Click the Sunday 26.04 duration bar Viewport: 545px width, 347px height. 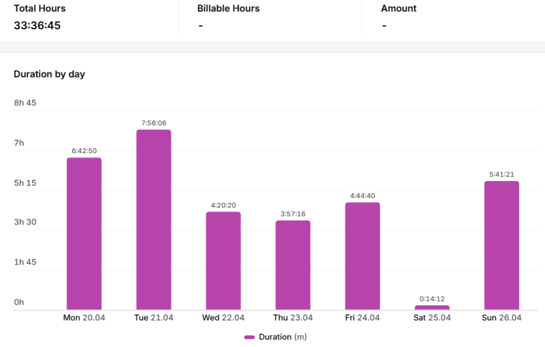pos(501,246)
